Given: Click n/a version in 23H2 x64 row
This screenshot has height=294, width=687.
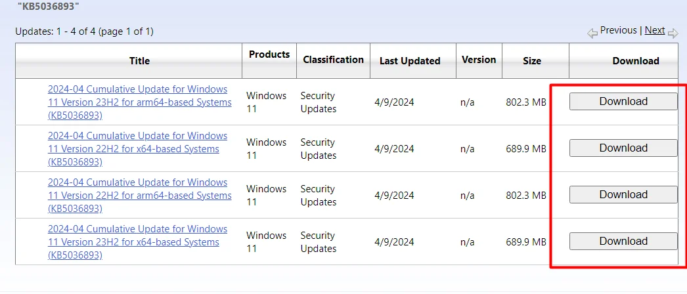Looking at the screenshot, I should 468,242.
